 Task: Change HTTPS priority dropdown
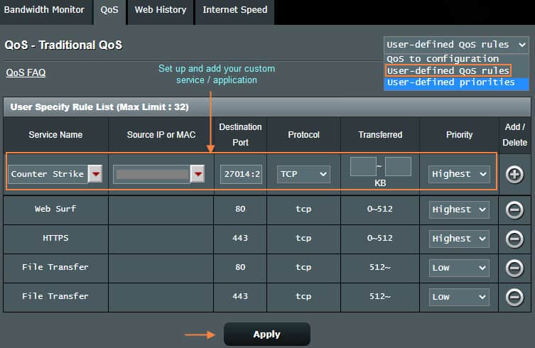coord(459,239)
